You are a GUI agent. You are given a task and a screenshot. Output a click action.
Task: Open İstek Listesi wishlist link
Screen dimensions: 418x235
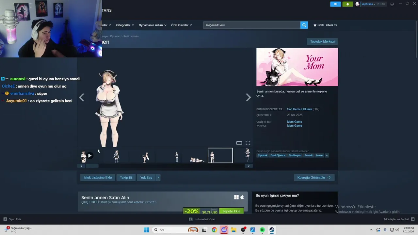point(325,25)
